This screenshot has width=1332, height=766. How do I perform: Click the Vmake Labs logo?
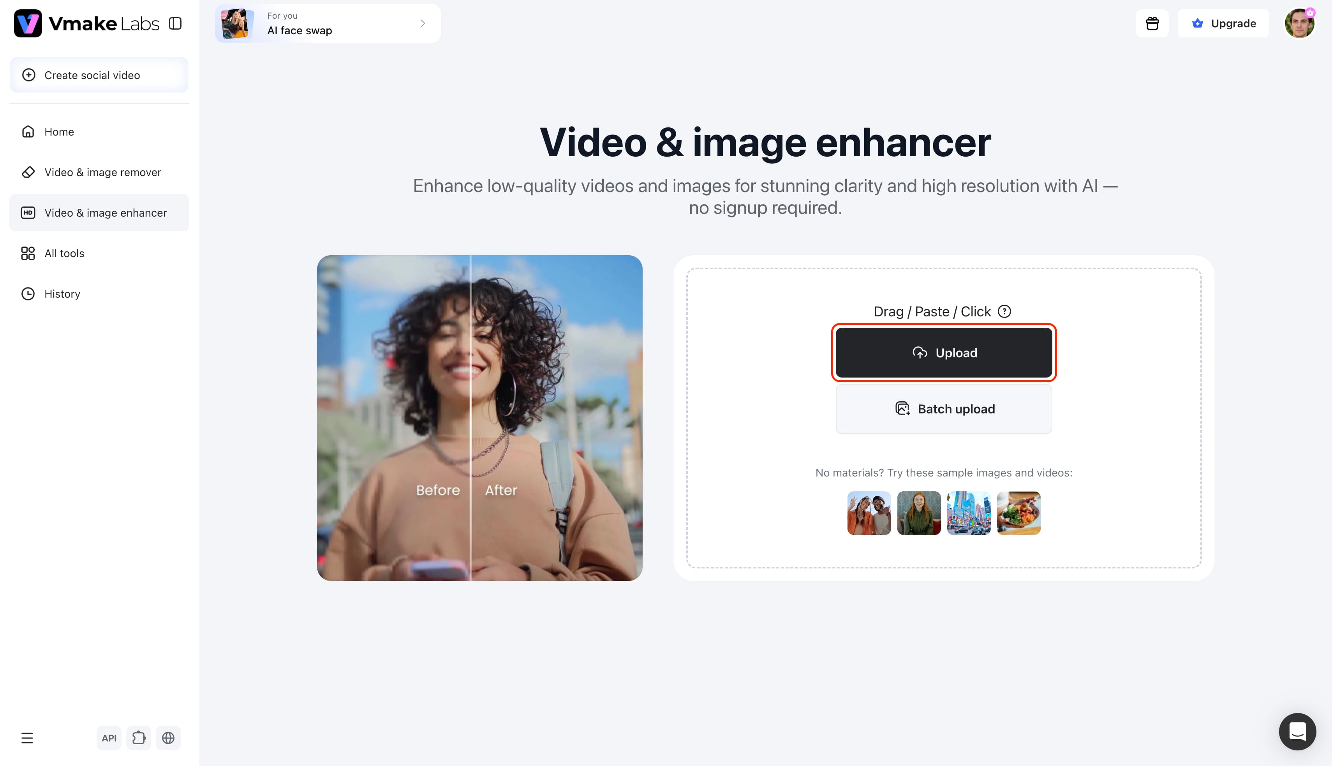[87, 23]
